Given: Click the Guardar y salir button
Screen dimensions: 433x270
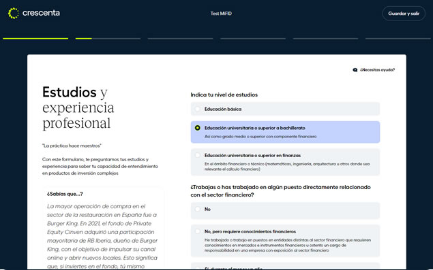Looking at the screenshot, I should click(404, 14).
